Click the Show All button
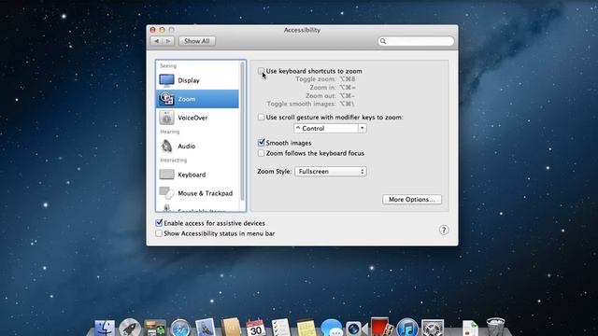This screenshot has height=336, width=598. coord(197,41)
